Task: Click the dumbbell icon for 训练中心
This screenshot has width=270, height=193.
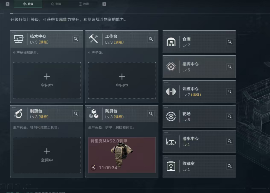Action: (171, 92)
